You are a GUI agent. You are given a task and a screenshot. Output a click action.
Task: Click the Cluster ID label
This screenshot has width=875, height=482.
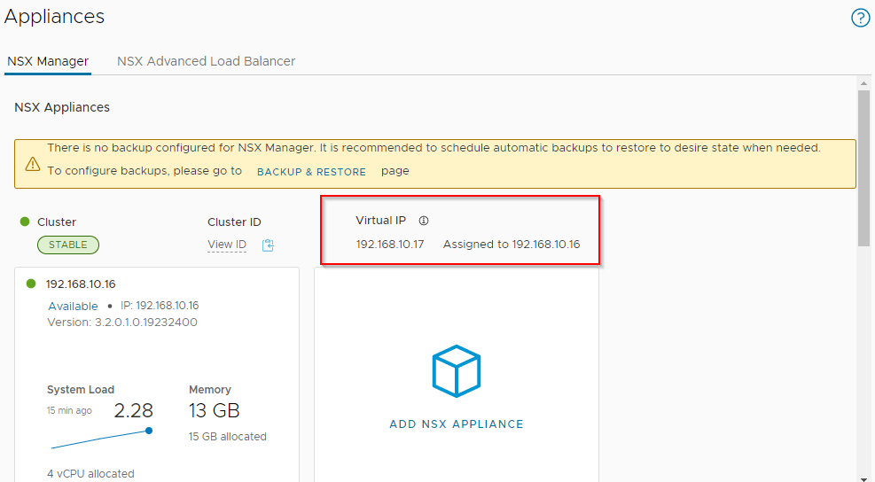click(234, 222)
